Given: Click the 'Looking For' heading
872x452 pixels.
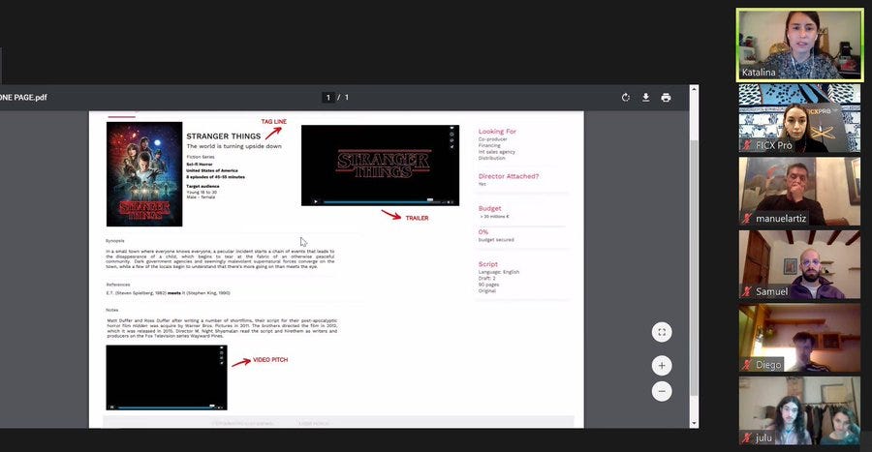Looking at the screenshot, I should click(497, 132).
